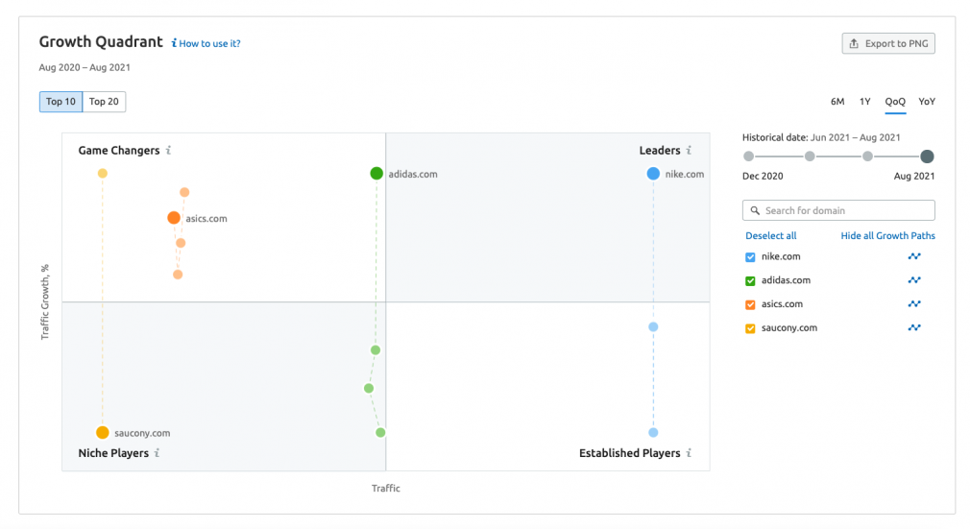Click the Established Players info icon

pyautogui.click(x=689, y=453)
